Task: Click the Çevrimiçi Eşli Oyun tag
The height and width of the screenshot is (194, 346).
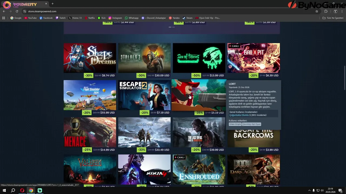Action: [251, 124]
